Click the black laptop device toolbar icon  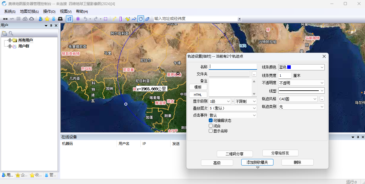click(60, 19)
